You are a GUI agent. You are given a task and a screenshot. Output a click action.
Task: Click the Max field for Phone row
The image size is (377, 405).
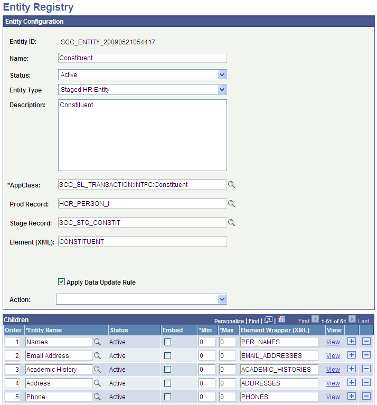227,397
